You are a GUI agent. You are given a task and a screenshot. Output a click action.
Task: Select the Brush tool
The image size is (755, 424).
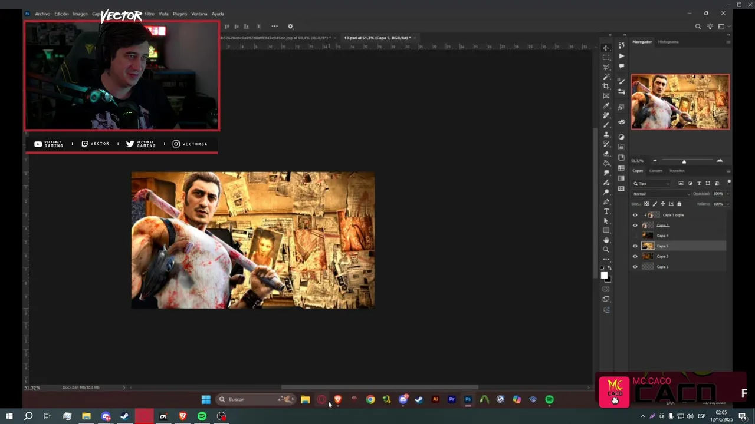pos(606,125)
